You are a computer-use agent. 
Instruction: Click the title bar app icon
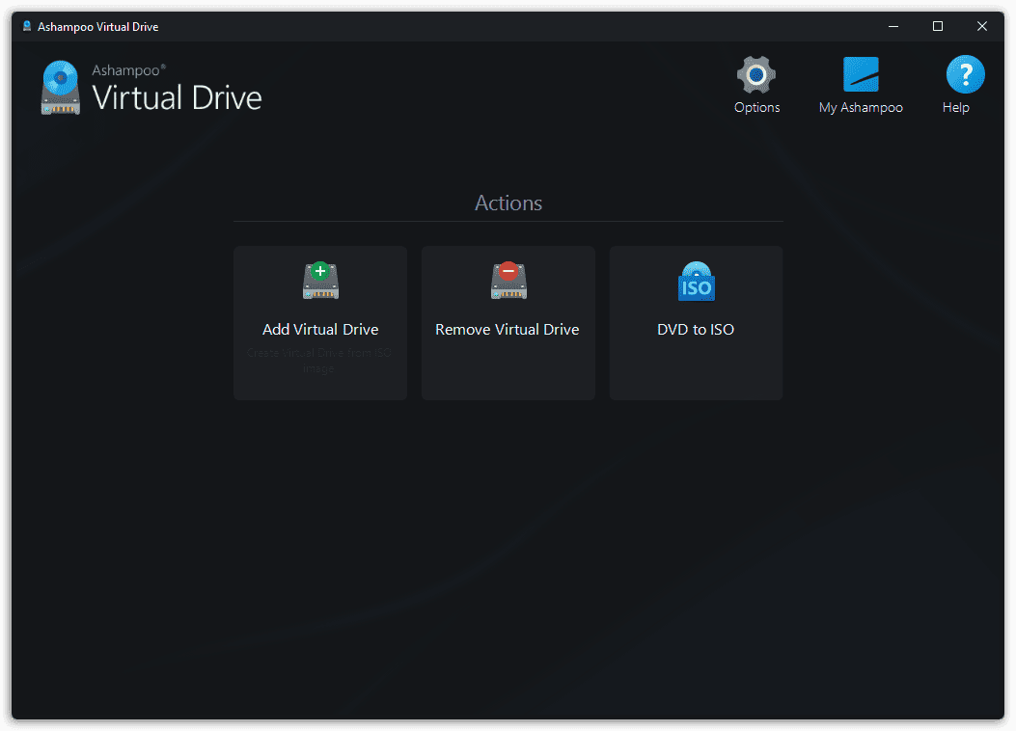(x=27, y=26)
